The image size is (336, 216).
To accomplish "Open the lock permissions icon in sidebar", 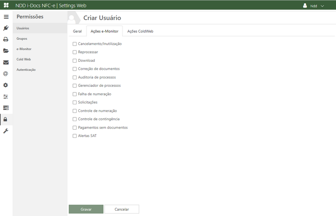I will pos(5,119).
